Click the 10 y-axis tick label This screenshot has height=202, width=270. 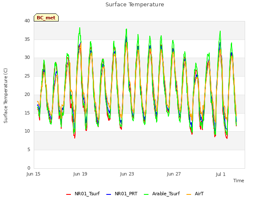pyautogui.click(x=27, y=131)
